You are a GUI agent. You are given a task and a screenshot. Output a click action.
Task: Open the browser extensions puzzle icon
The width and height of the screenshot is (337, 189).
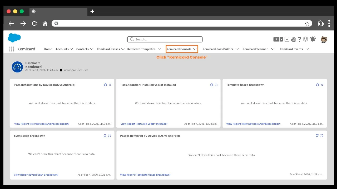point(321,23)
